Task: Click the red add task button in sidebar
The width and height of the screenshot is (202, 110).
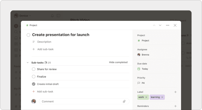Action: 16,26
